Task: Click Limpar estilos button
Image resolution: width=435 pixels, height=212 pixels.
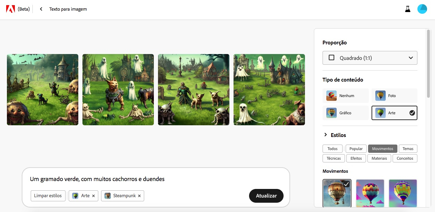Action: tap(48, 196)
